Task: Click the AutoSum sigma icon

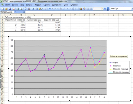Action: (x=68, y=9)
